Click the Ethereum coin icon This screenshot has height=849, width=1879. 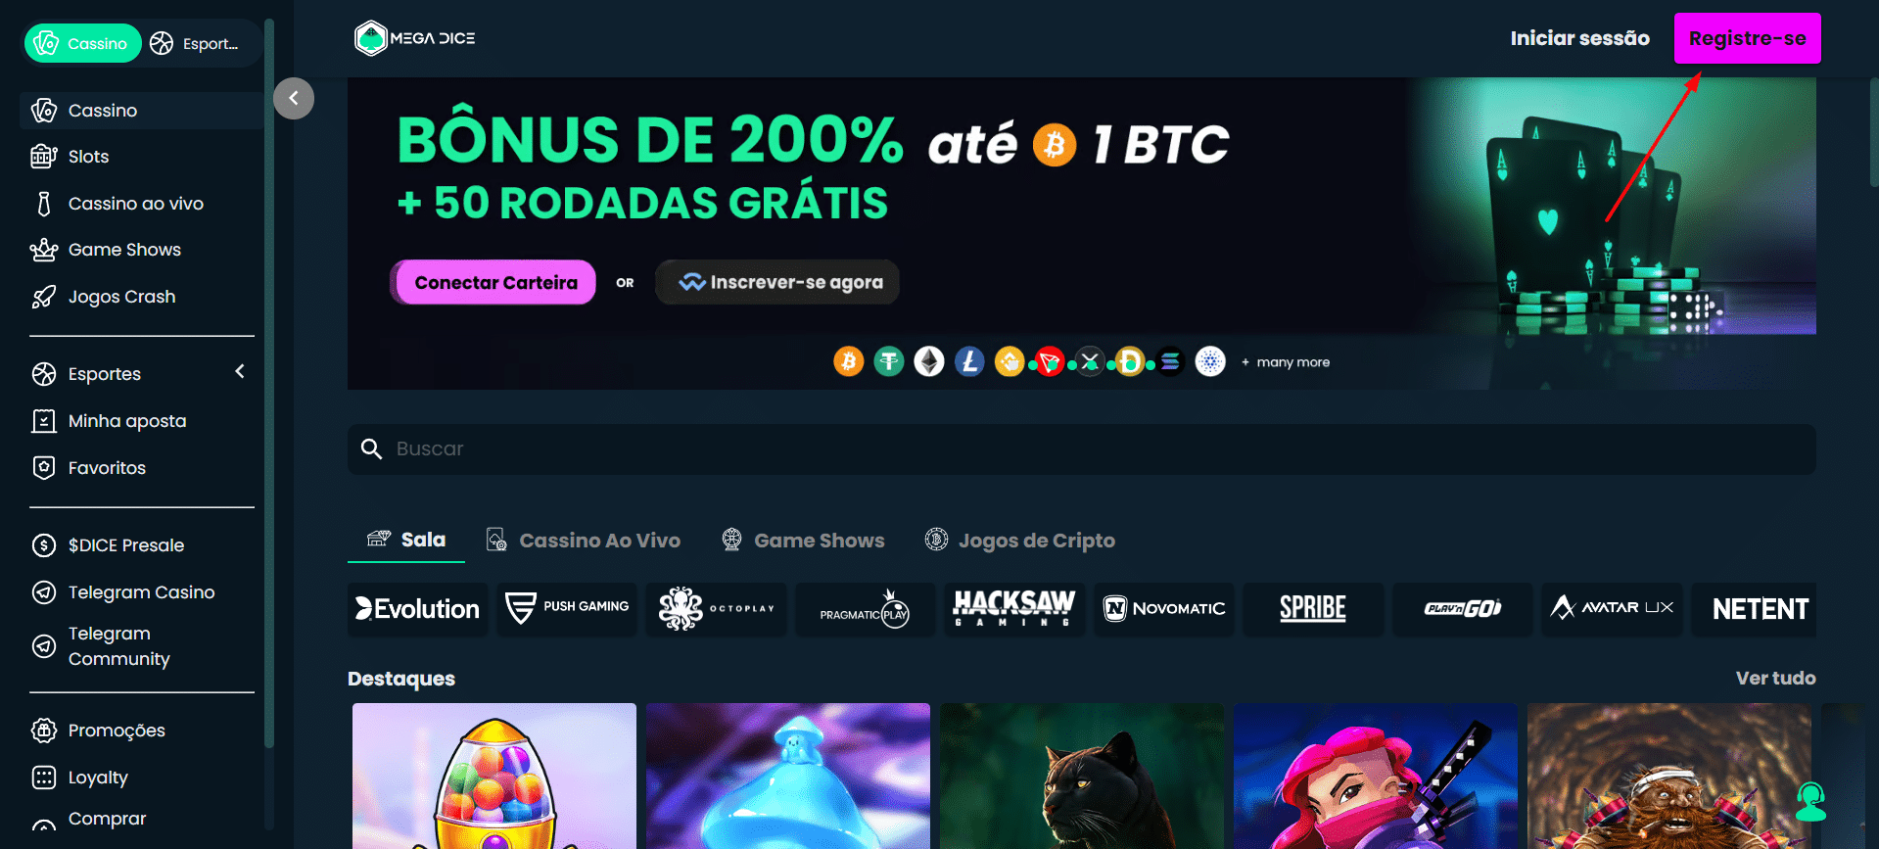click(929, 361)
